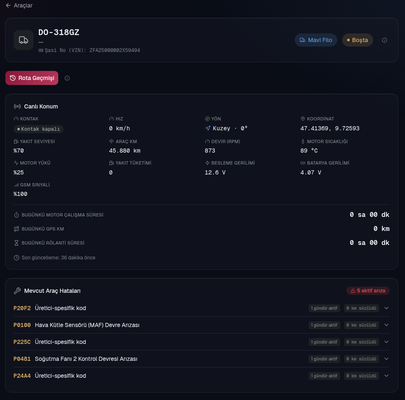Image resolution: width=405 pixels, height=400 pixels.
Task: Click the KOORDİNAT map pin icon
Action: (303, 119)
